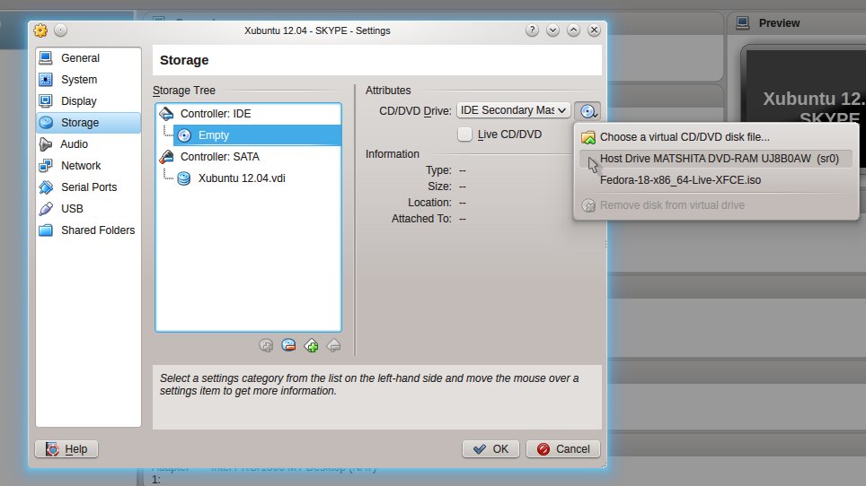Screen dimensions: 866x486
Task: Choose a virtual CD/DVD disk file
Action: (x=716, y=136)
